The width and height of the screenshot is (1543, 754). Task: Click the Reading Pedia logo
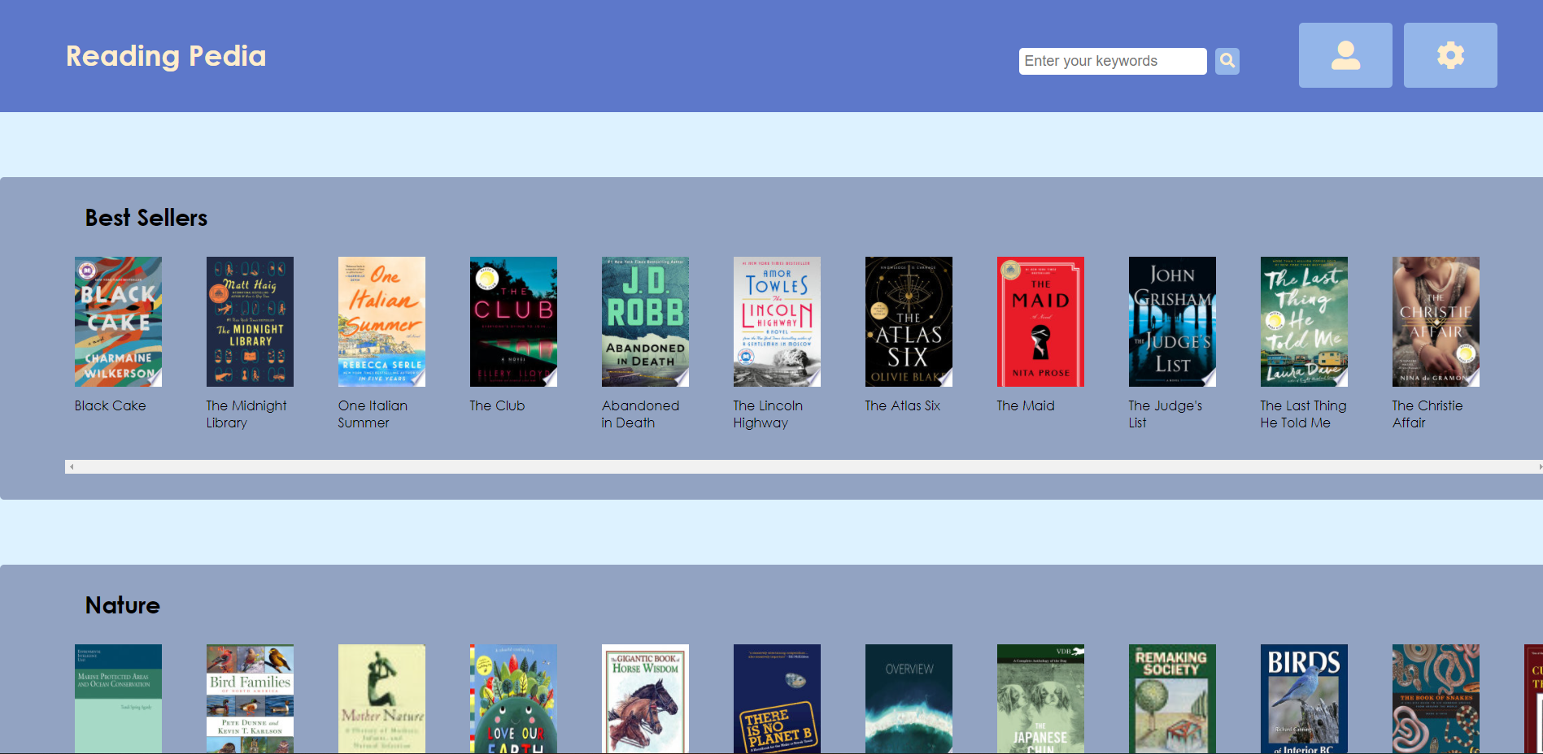[x=165, y=55]
